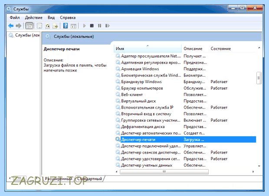Screen dimensions: 269x196
Task: Select Диспетчер автоматических по... service
Action: 151,133
